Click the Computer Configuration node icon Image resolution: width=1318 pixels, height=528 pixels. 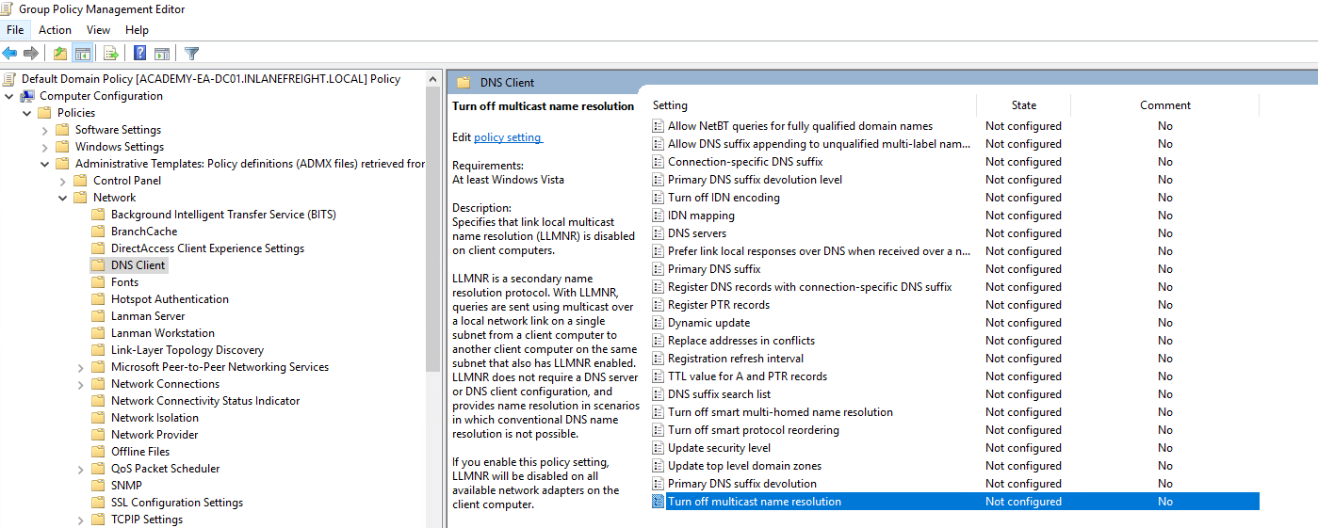(27, 96)
